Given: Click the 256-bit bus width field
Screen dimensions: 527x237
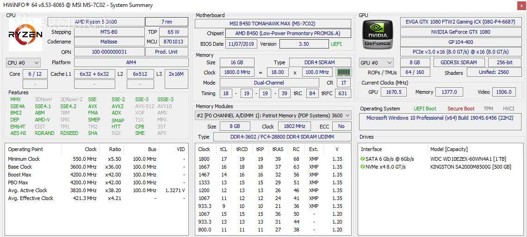Looking at the screenshot, I should (505, 62).
